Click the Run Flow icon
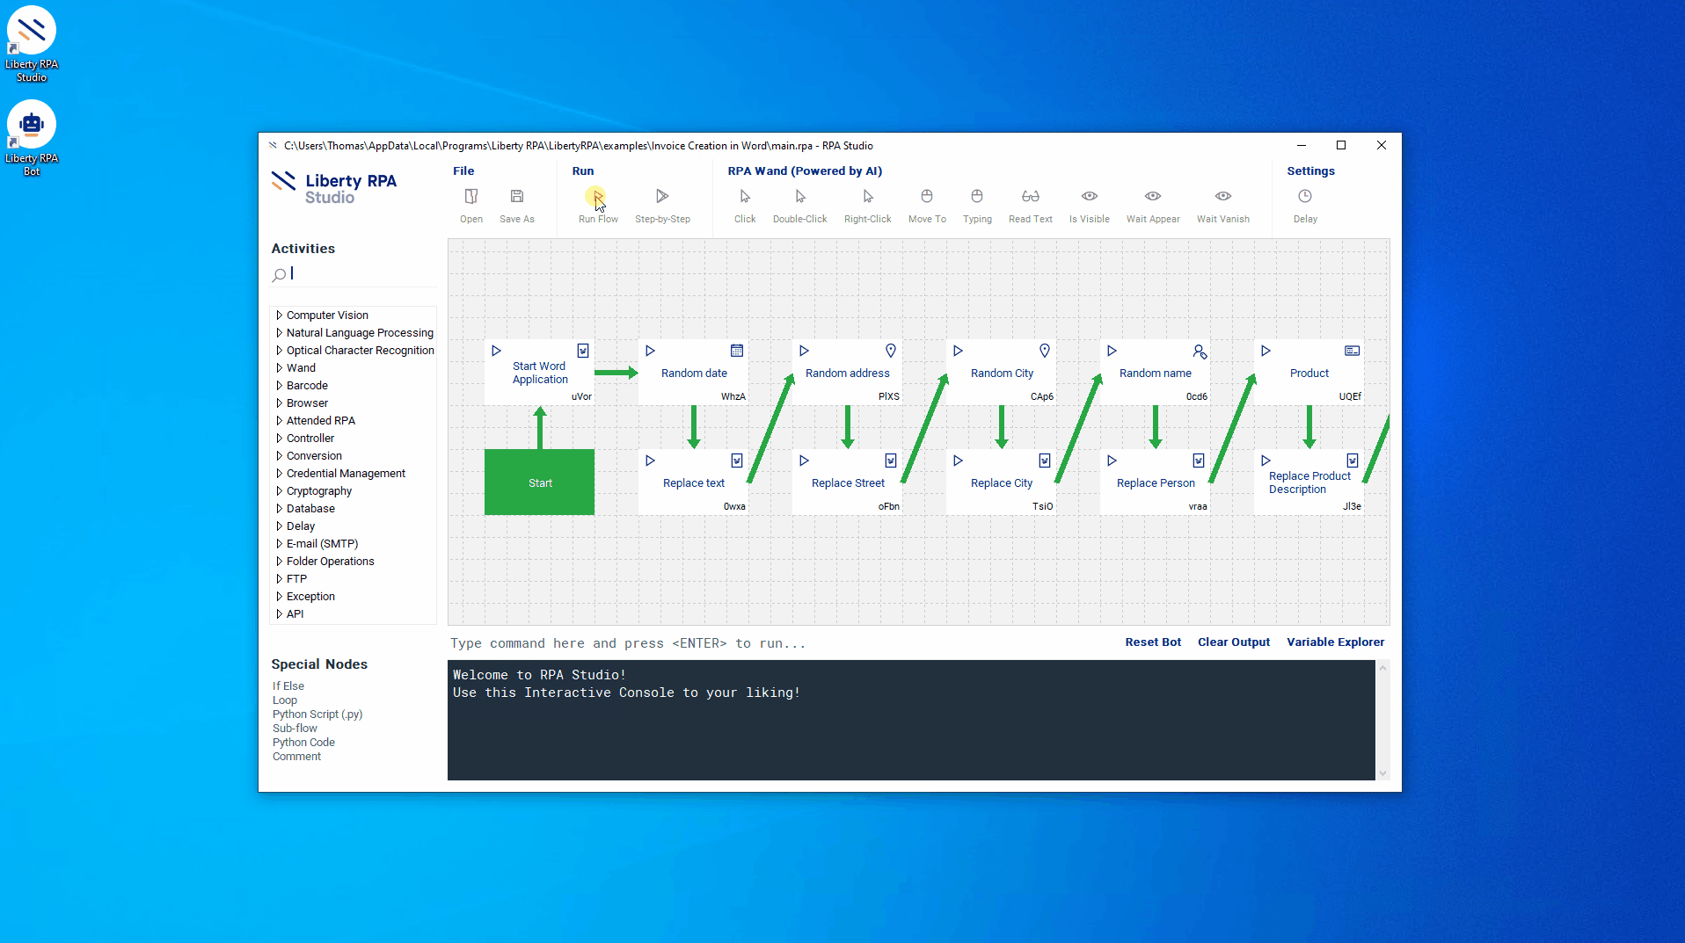This screenshot has height=943, width=1685. pos(597,197)
